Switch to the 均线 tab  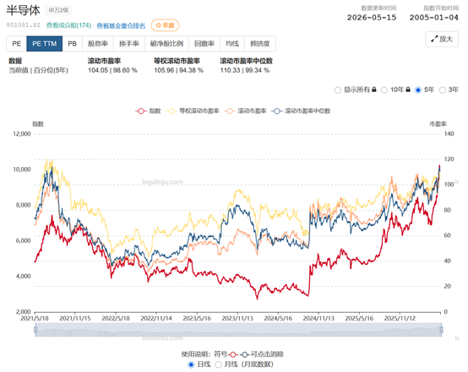click(232, 44)
